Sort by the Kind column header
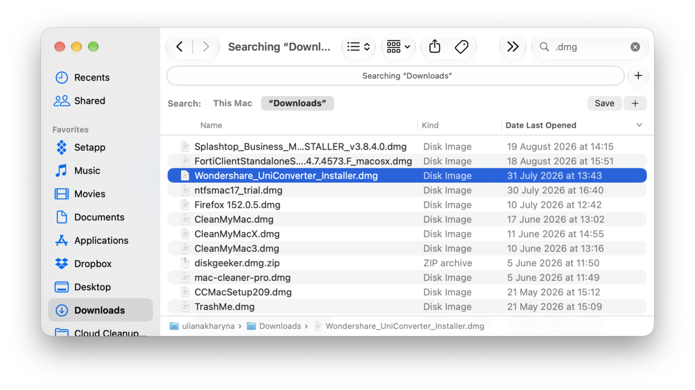The height and width of the screenshot is (390, 695). coord(430,125)
